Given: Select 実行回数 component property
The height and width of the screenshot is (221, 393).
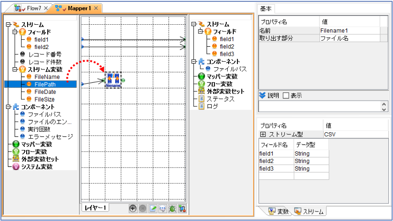Looking at the screenshot, I should tap(39, 129).
